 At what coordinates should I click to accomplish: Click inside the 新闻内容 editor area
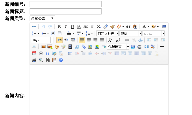pos(99,90)
